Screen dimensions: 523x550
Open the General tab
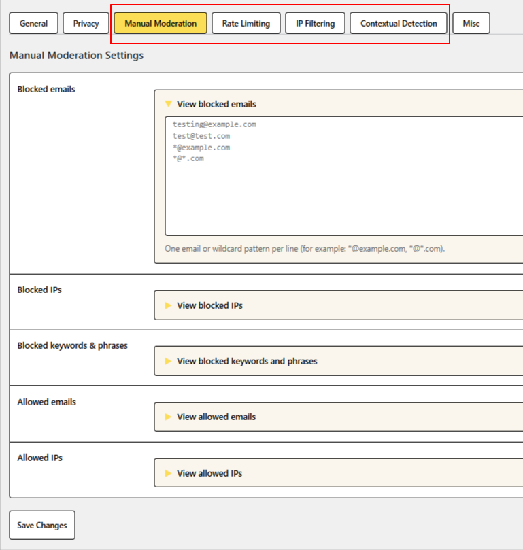tap(34, 23)
